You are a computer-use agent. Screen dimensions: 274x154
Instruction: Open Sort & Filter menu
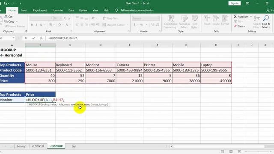tap(257, 22)
